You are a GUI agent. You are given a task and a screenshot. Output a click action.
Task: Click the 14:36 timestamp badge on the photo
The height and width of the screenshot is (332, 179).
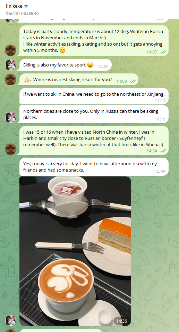pyautogui.click(x=121, y=321)
